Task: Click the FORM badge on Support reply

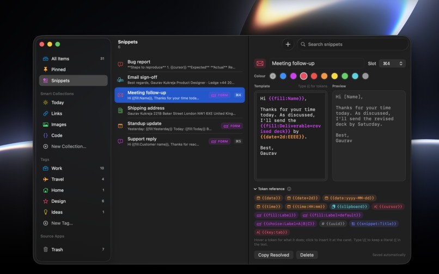Action: coord(219,141)
